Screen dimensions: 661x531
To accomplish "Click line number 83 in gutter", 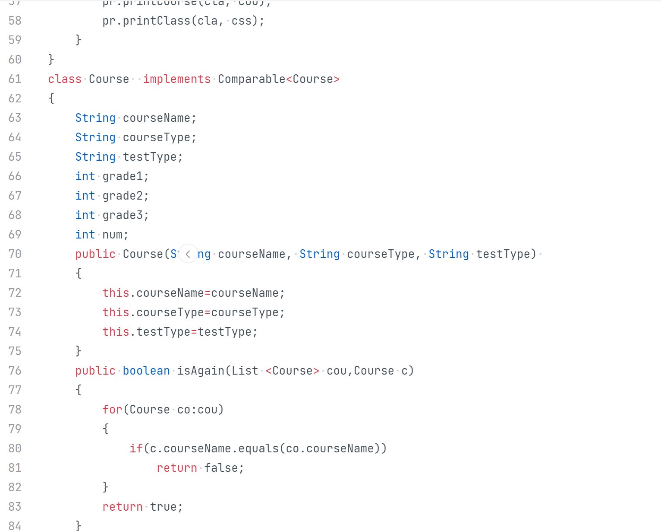I will click(x=15, y=507).
